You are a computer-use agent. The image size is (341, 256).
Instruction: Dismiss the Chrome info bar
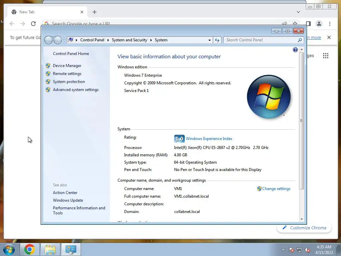click(329, 37)
